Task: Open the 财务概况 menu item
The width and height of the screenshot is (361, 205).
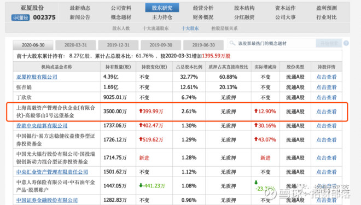Action: 203,17
